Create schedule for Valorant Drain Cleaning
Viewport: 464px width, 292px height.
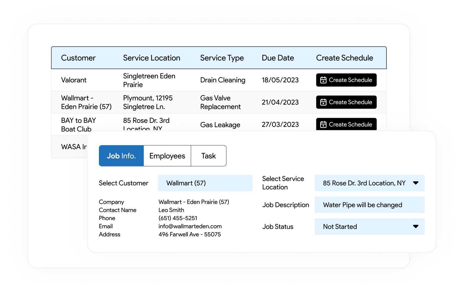coord(346,80)
